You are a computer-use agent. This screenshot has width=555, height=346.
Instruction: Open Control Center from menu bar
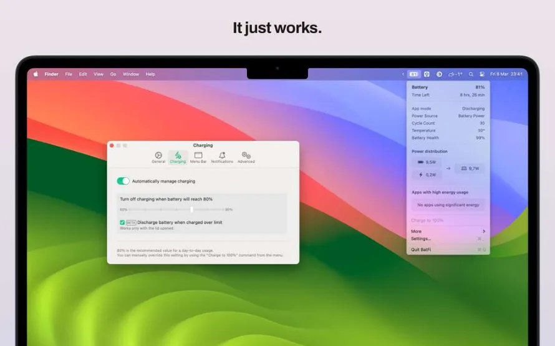click(482, 74)
